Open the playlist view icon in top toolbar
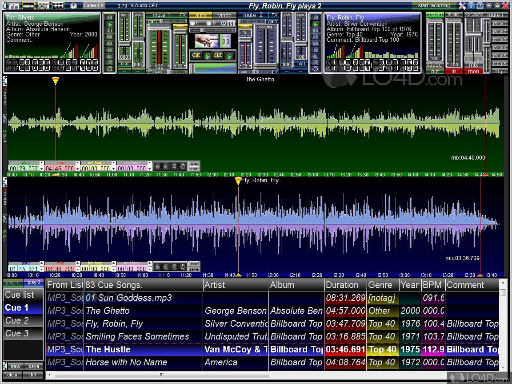 (14, 6)
